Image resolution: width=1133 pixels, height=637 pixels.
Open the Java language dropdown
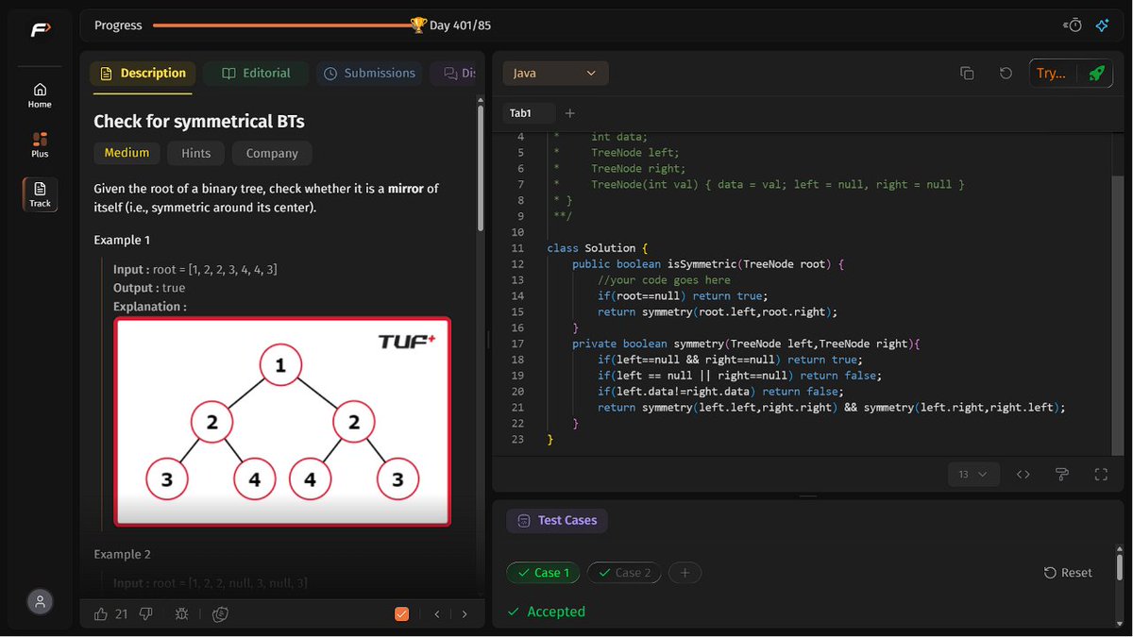(x=555, y=73)
